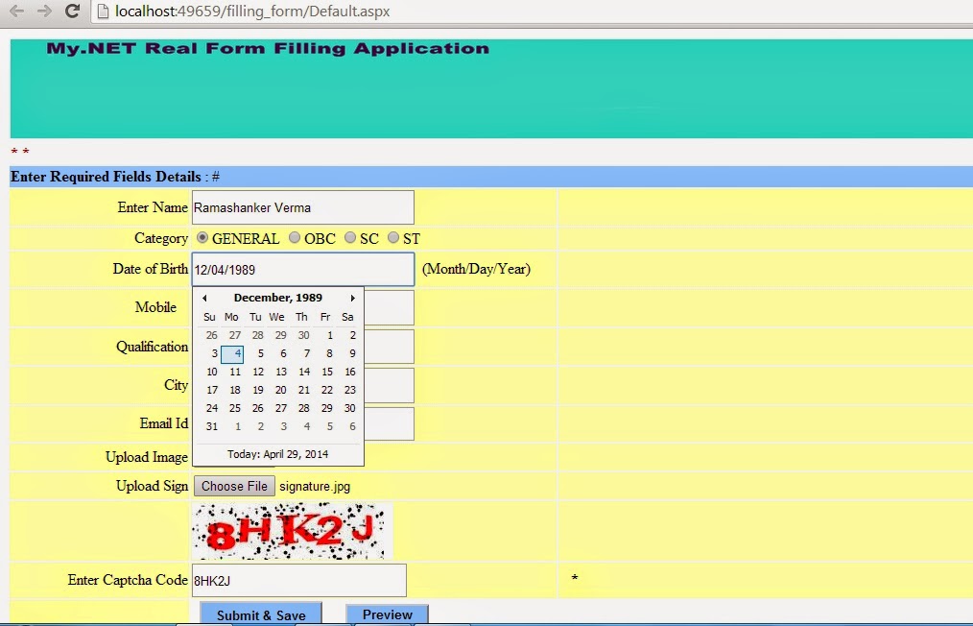Click the browser address bar

(384, 12)
